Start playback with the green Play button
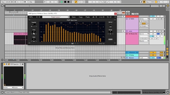The image size is (170, 95). pos(62,2)
